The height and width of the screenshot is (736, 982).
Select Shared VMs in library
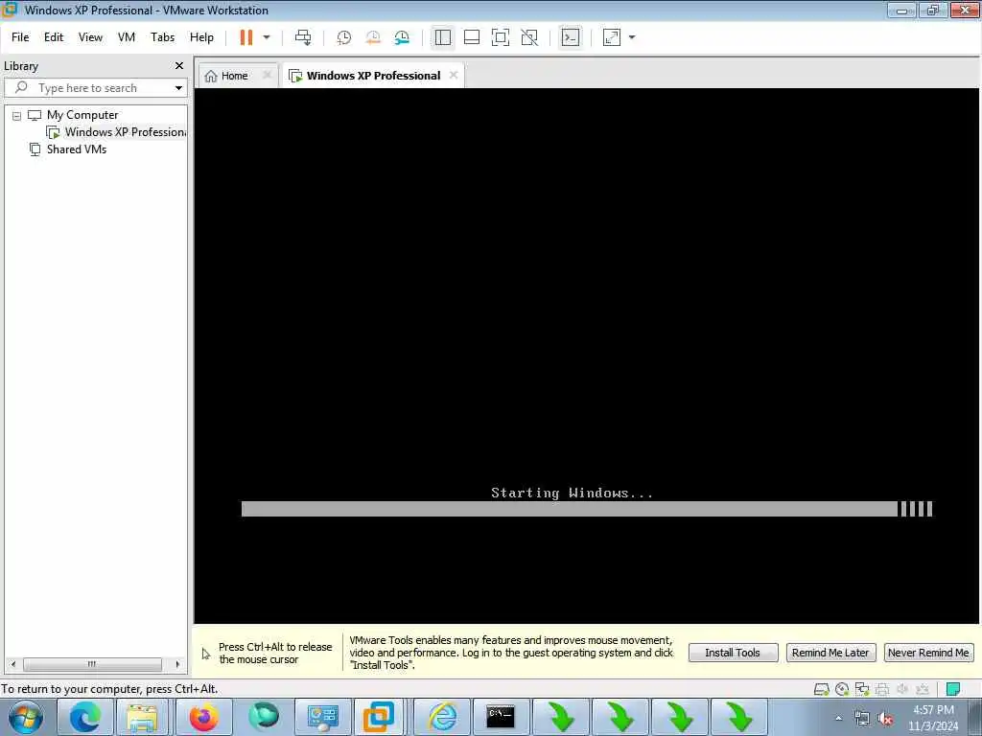pyautogui.click(x=68, y=149)
